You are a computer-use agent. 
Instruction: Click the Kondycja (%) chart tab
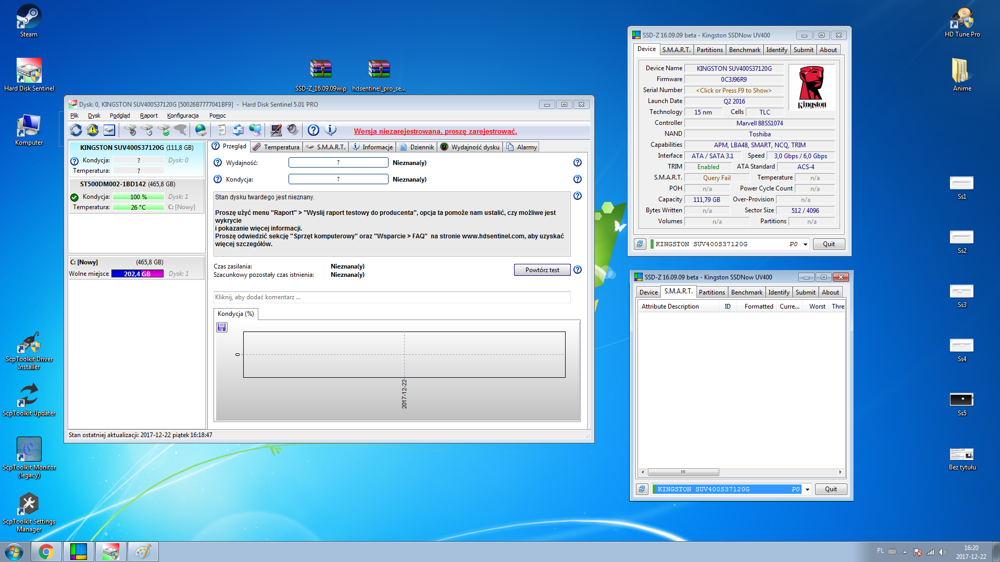tap(235, 314)
